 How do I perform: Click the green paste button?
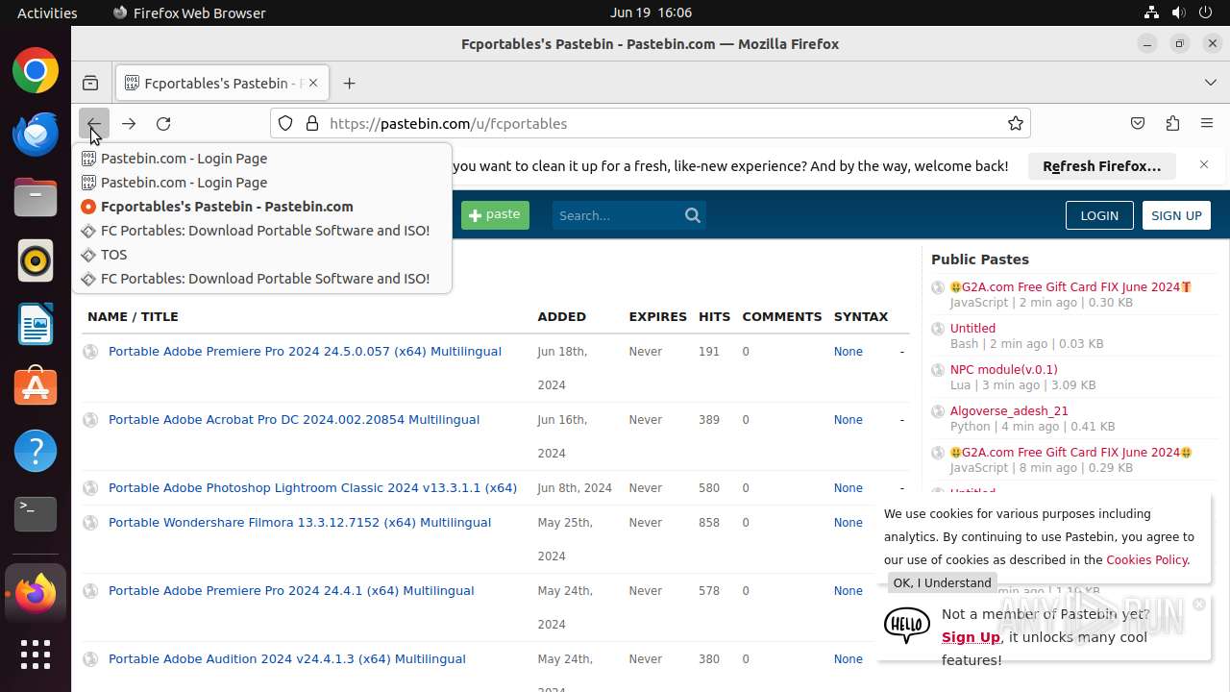point(495,215)
